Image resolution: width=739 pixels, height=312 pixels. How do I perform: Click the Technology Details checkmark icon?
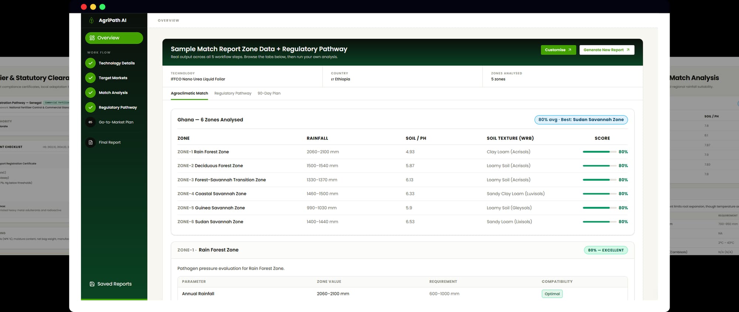[91, 63]
